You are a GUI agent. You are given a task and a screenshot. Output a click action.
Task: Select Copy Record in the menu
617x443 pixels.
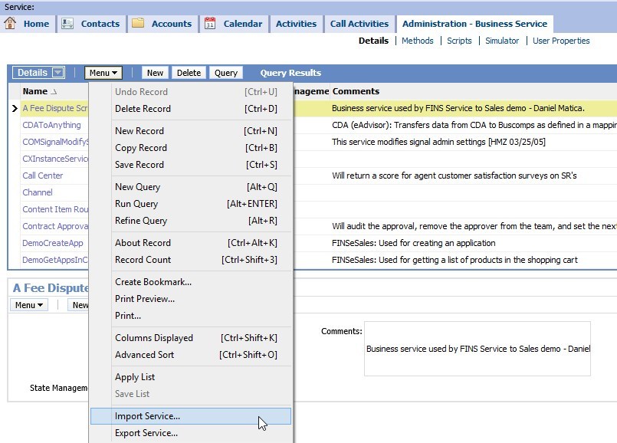[191, 147]
